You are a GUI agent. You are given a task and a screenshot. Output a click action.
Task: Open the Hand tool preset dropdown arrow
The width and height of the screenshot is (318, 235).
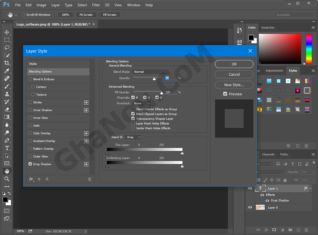click(16, 15)
